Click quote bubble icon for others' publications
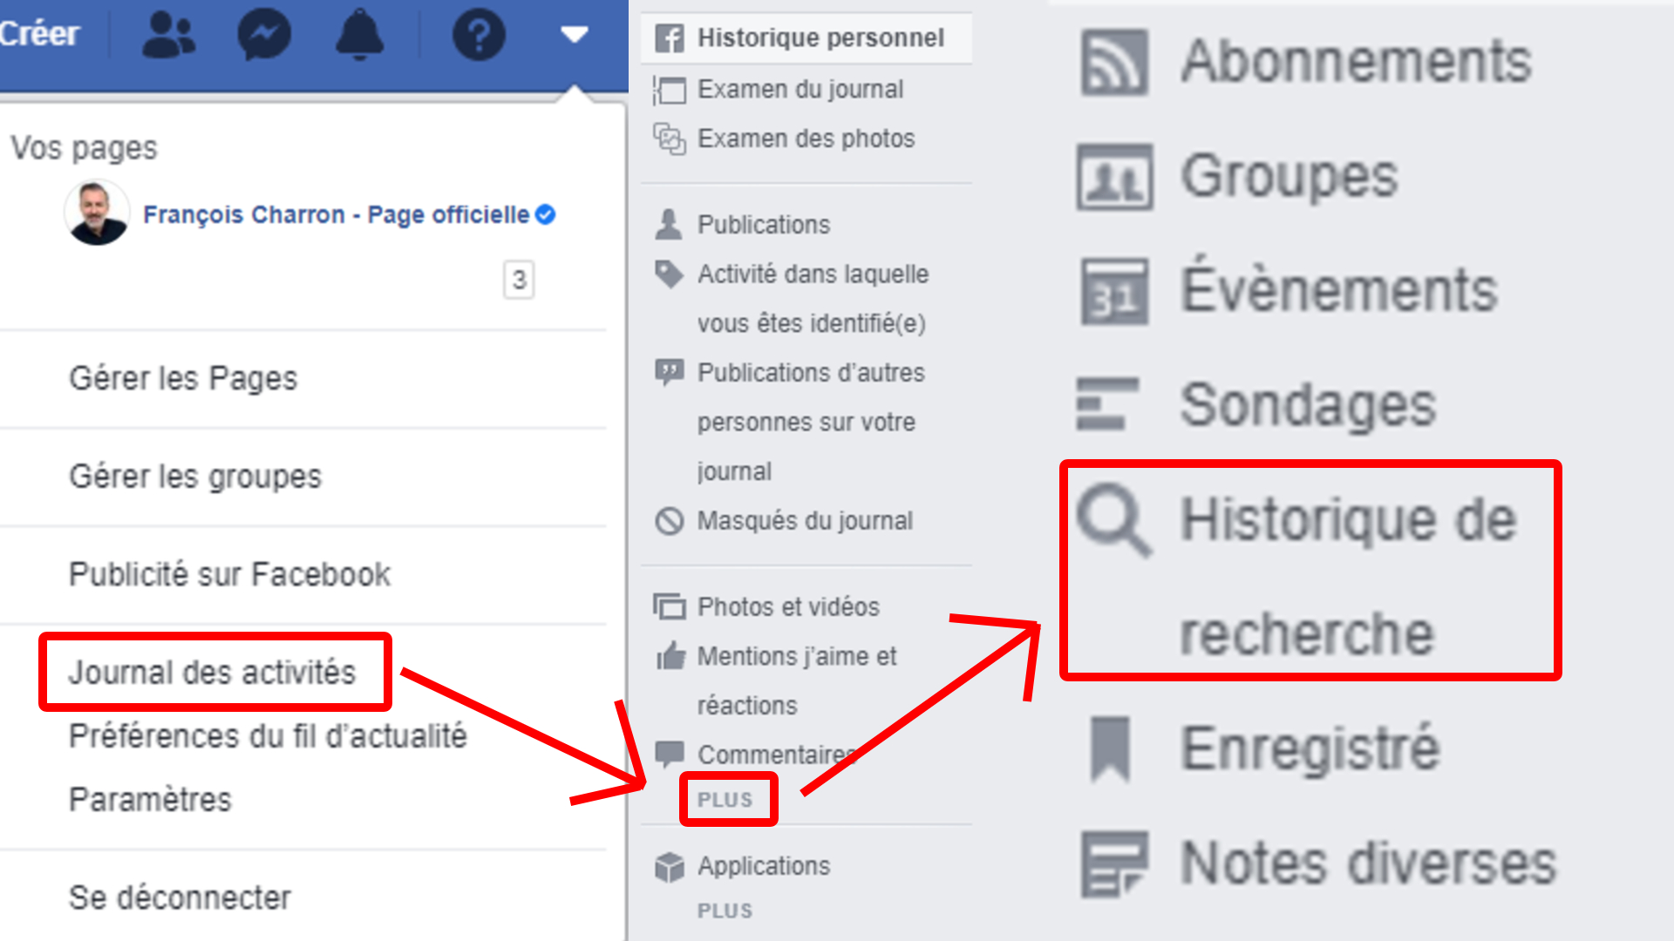This screenshot has width=1674, height=941. [x=669, y=373]
